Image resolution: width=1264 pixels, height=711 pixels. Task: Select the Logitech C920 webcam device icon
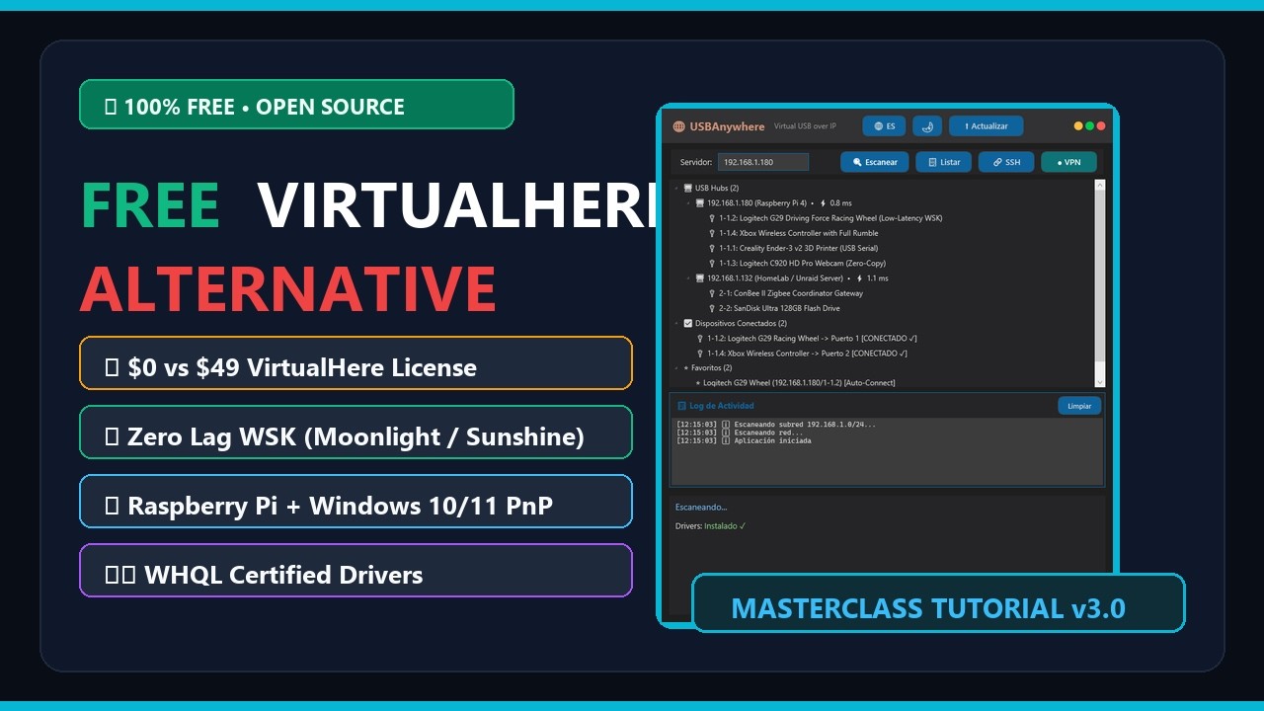tap(712, 264)
